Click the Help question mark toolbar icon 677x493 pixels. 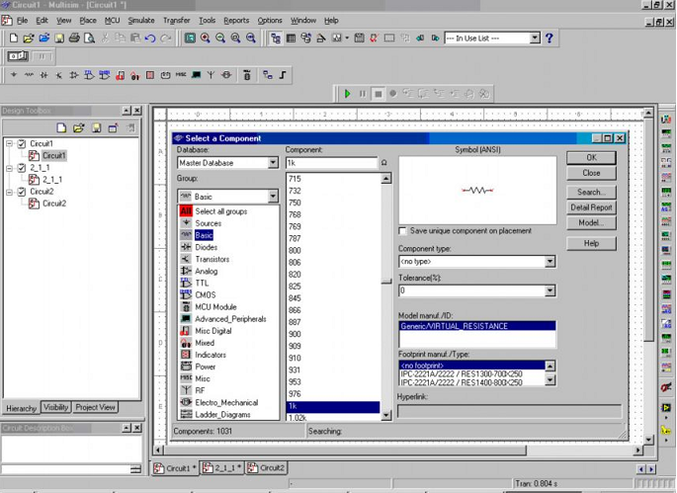(550, 39)
